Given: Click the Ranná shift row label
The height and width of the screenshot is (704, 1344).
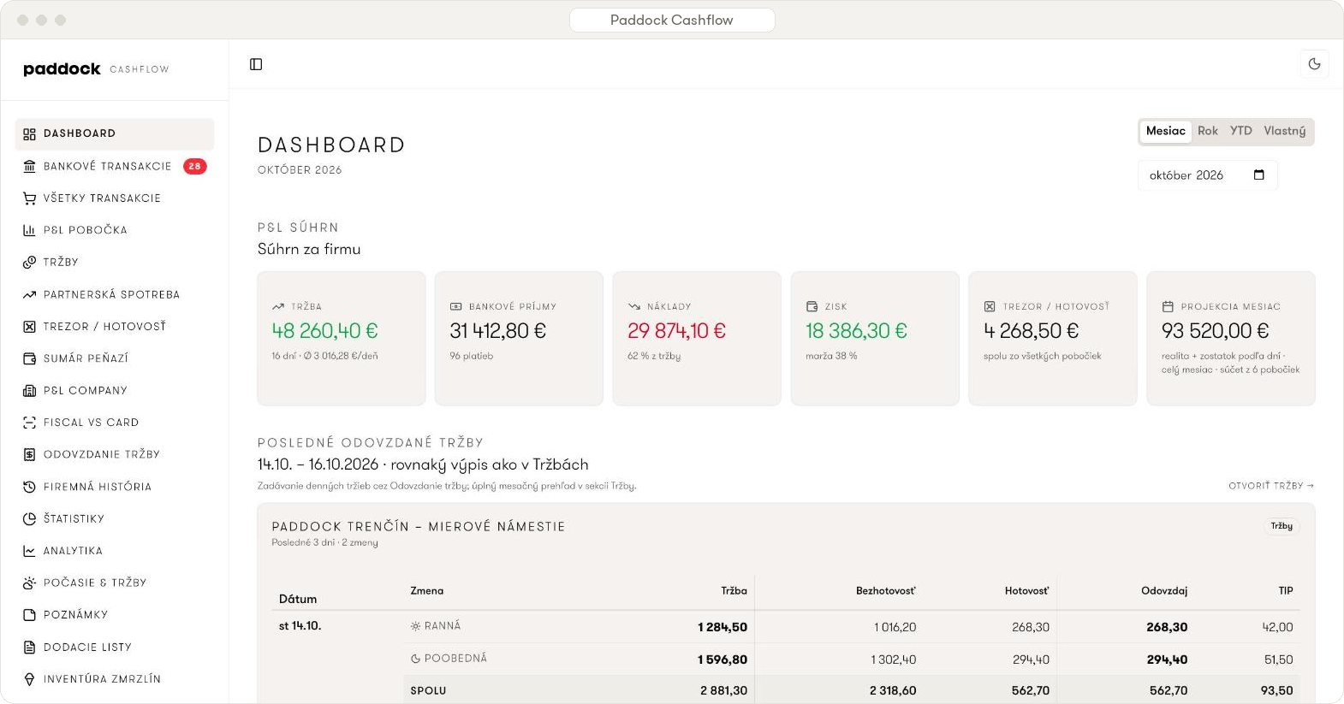Looking at the screenshot, I should 436,626.
